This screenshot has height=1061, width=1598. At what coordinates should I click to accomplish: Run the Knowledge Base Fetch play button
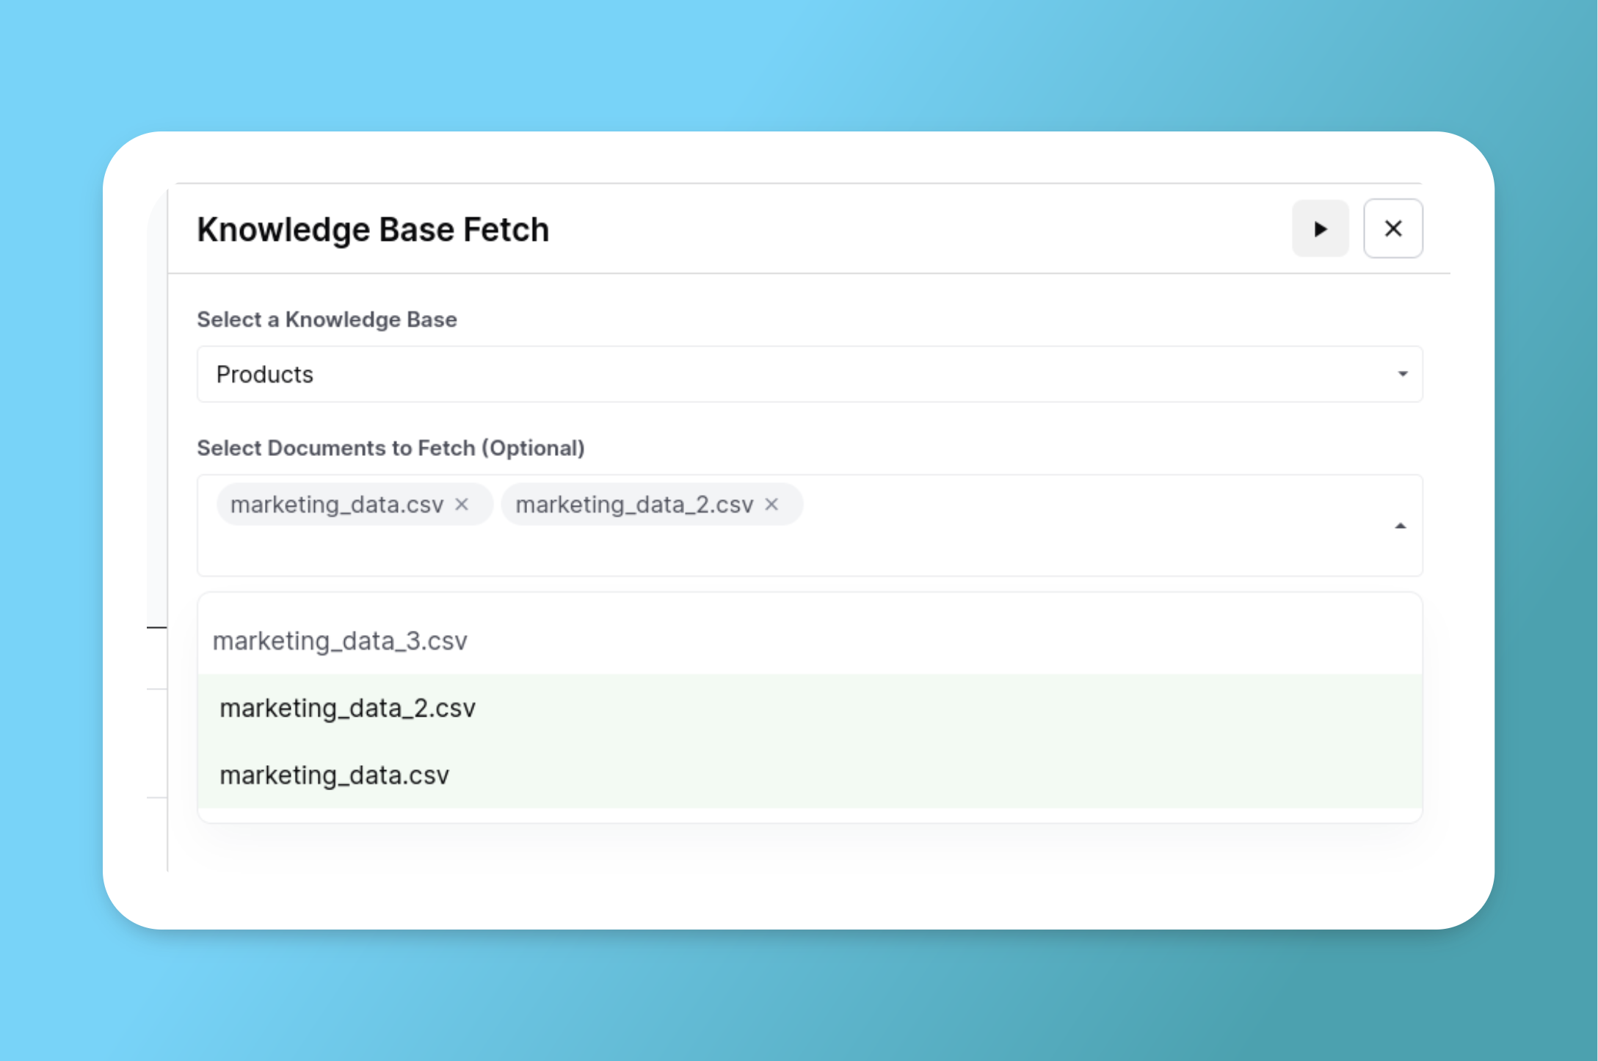click(x=1320, y=229)
